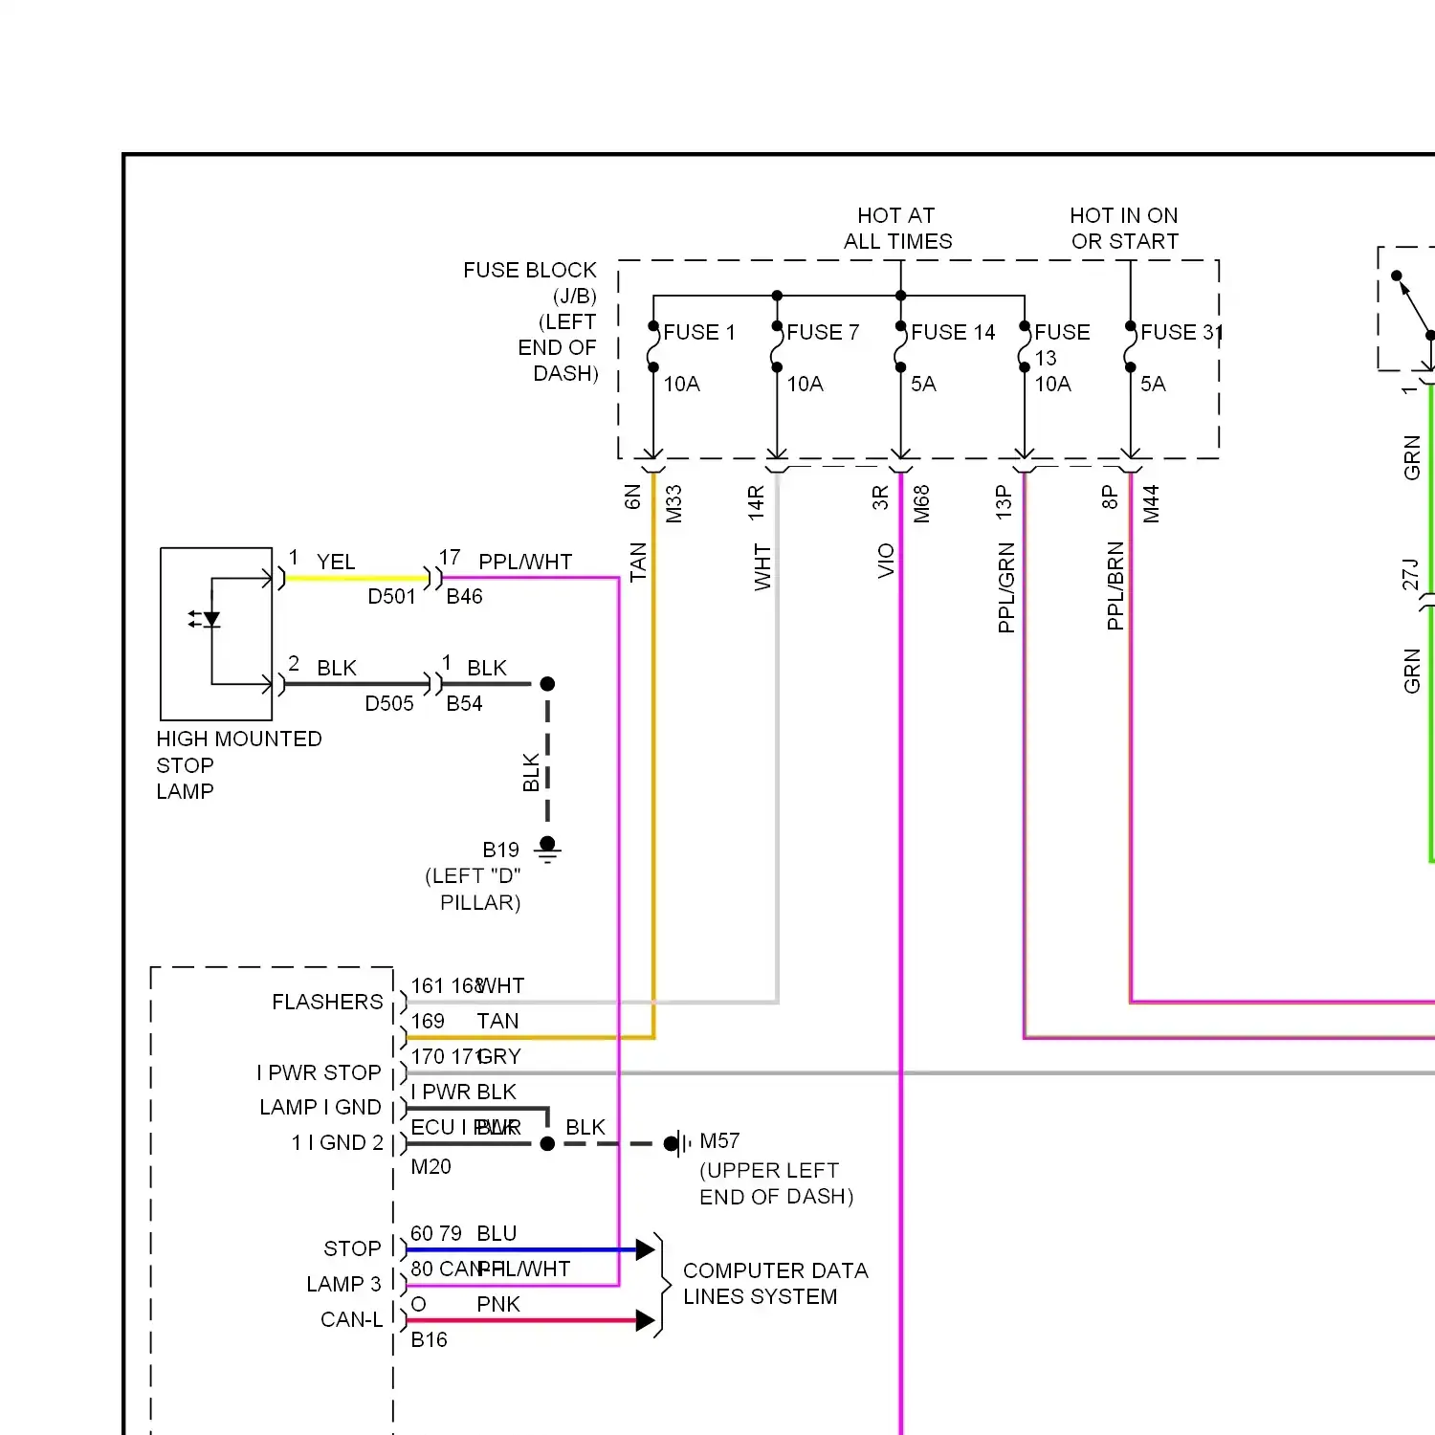Screen dimensions: 1435x1435
Task: Click the vertical 'PPL/BRN' wire label
Action: tap(1115, 585)
